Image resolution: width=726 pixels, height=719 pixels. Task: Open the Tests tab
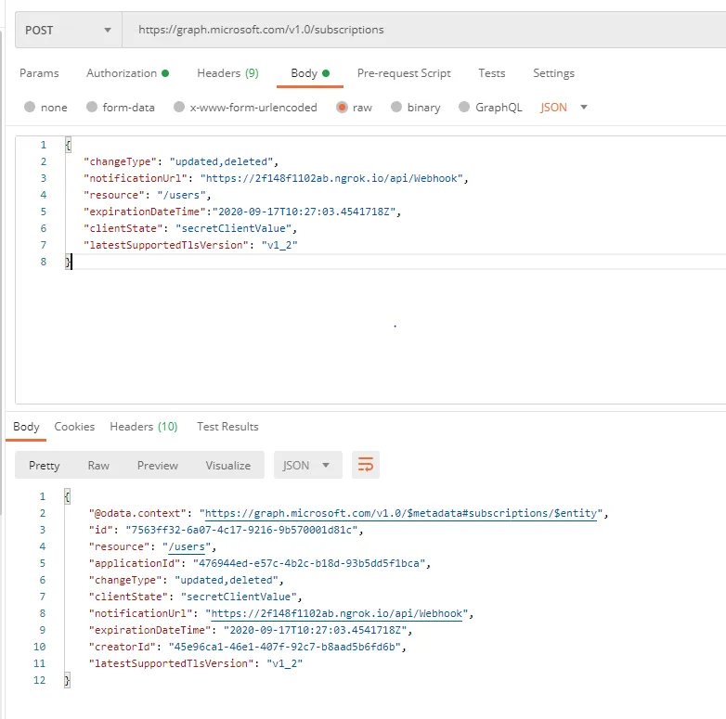tap(492, 73)
